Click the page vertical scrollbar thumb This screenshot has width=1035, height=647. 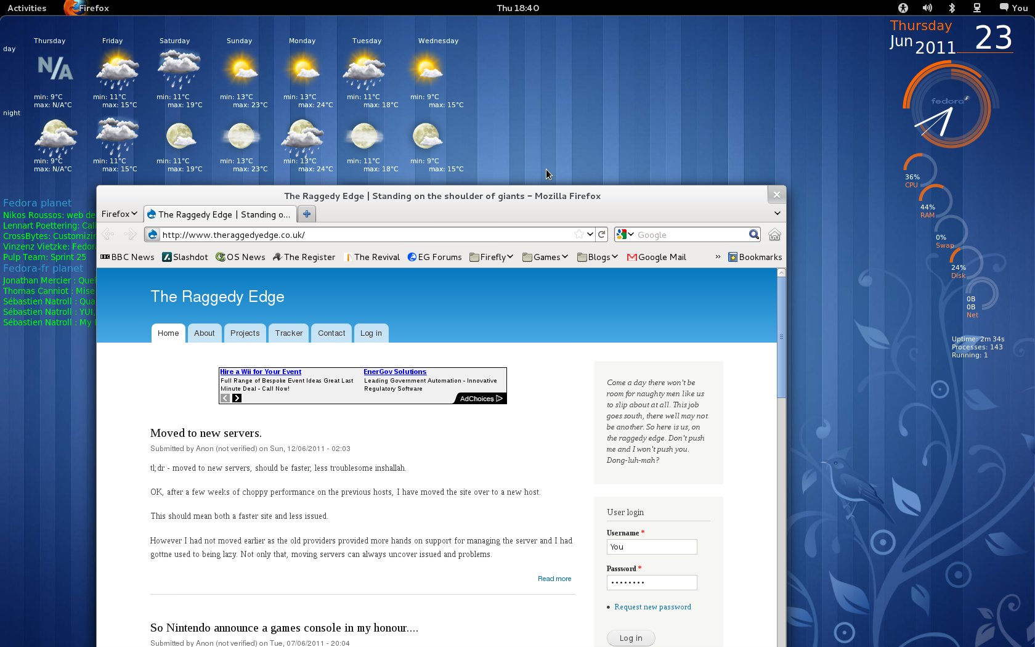point(781,337)
